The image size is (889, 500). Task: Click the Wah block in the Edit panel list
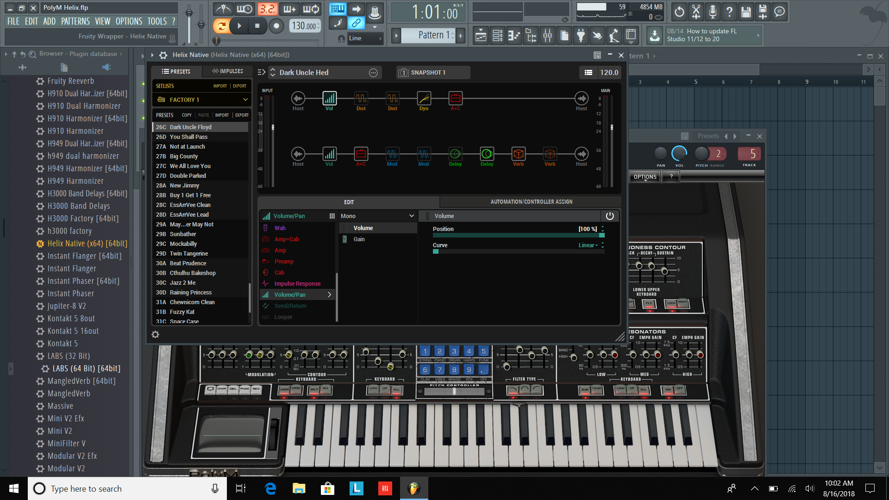point(279,228)
